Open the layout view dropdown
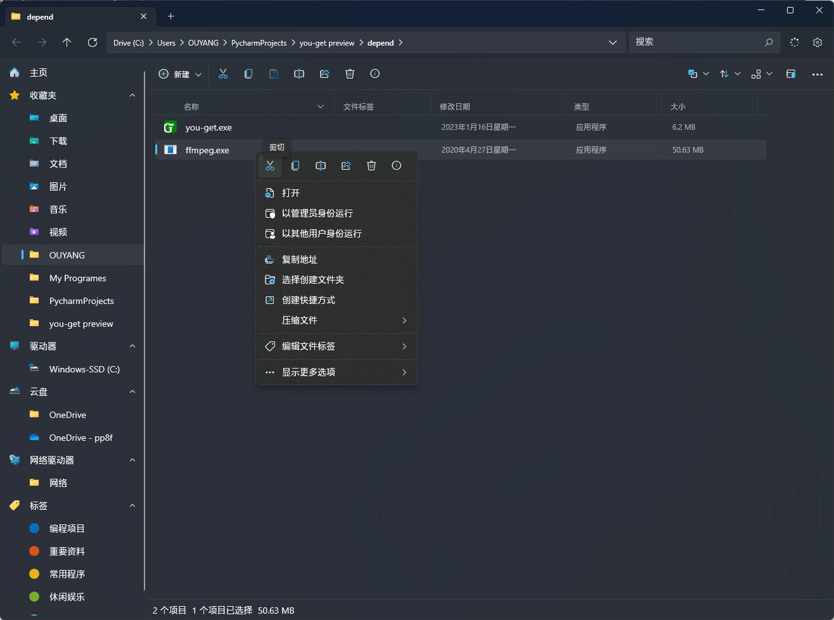This screenshot has height=620, width=834. coord(762,74)
